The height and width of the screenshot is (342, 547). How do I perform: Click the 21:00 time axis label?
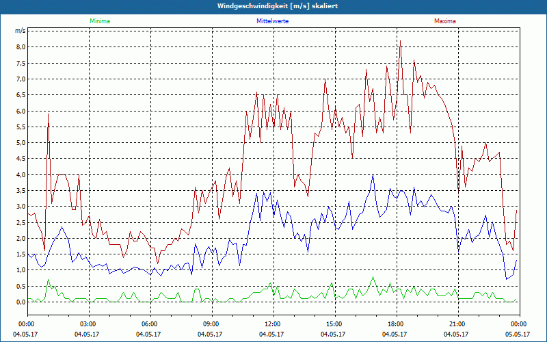[x=457, y=324]
